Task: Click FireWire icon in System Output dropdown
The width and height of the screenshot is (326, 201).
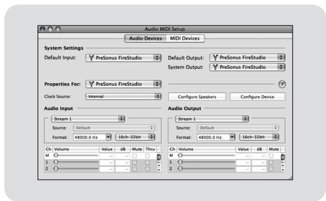Action: click(215, 67)
